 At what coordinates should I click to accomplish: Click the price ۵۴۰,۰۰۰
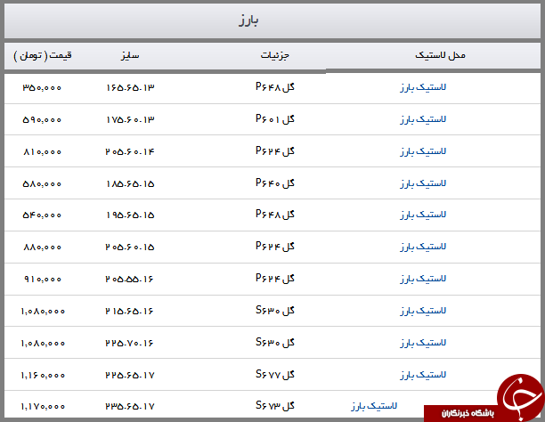(x=42, y=215)
